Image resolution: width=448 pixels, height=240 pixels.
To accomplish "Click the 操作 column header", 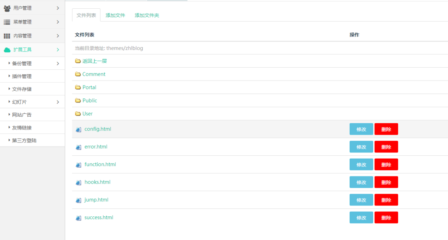I will (x=354, y=34).
